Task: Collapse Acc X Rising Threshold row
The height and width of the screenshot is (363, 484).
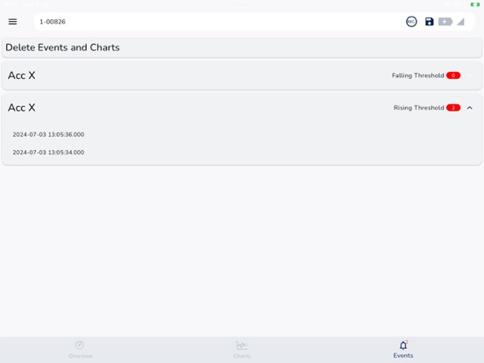Action: pos(469,108)
